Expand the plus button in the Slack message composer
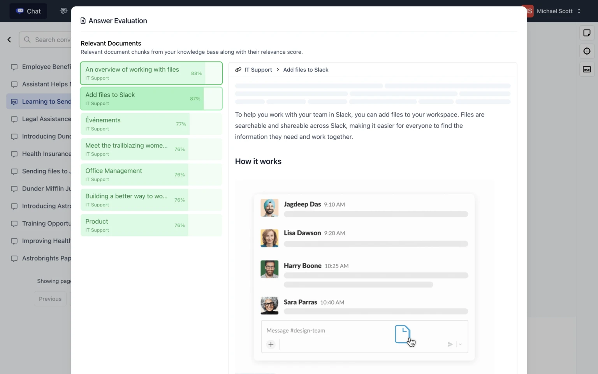 tap(271, 344)
